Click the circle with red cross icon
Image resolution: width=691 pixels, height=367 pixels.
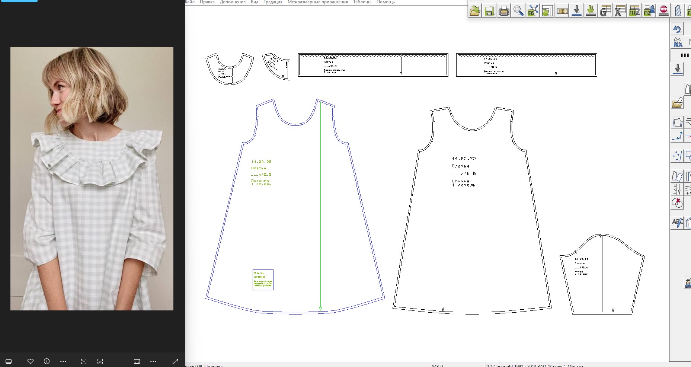[x=677, y=203]
